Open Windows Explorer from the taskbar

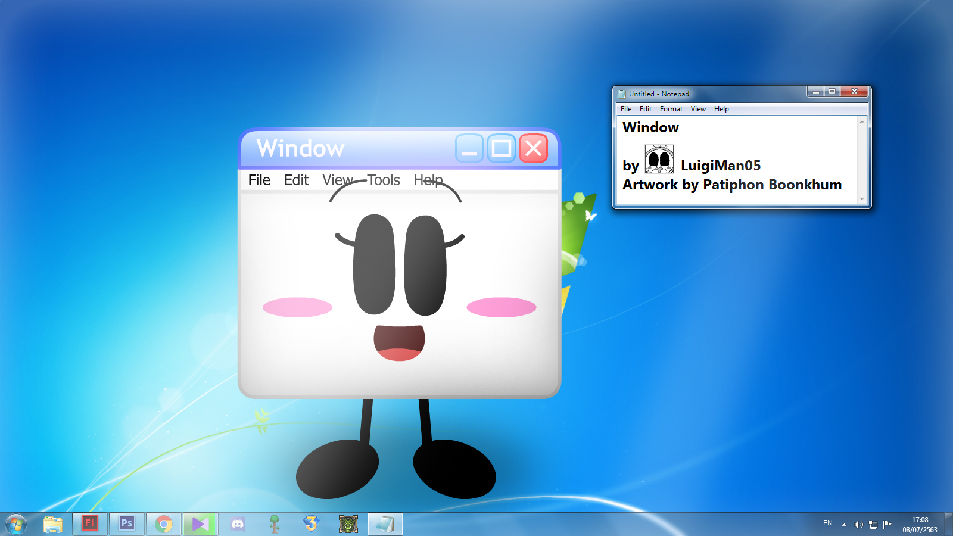(x=53, y=524)
